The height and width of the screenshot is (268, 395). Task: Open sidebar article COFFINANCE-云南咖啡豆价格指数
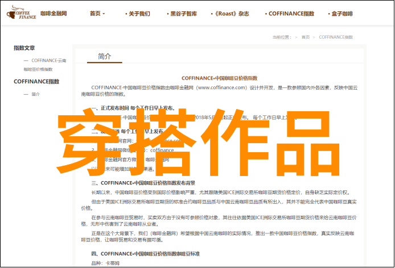[x=45, y=65]
